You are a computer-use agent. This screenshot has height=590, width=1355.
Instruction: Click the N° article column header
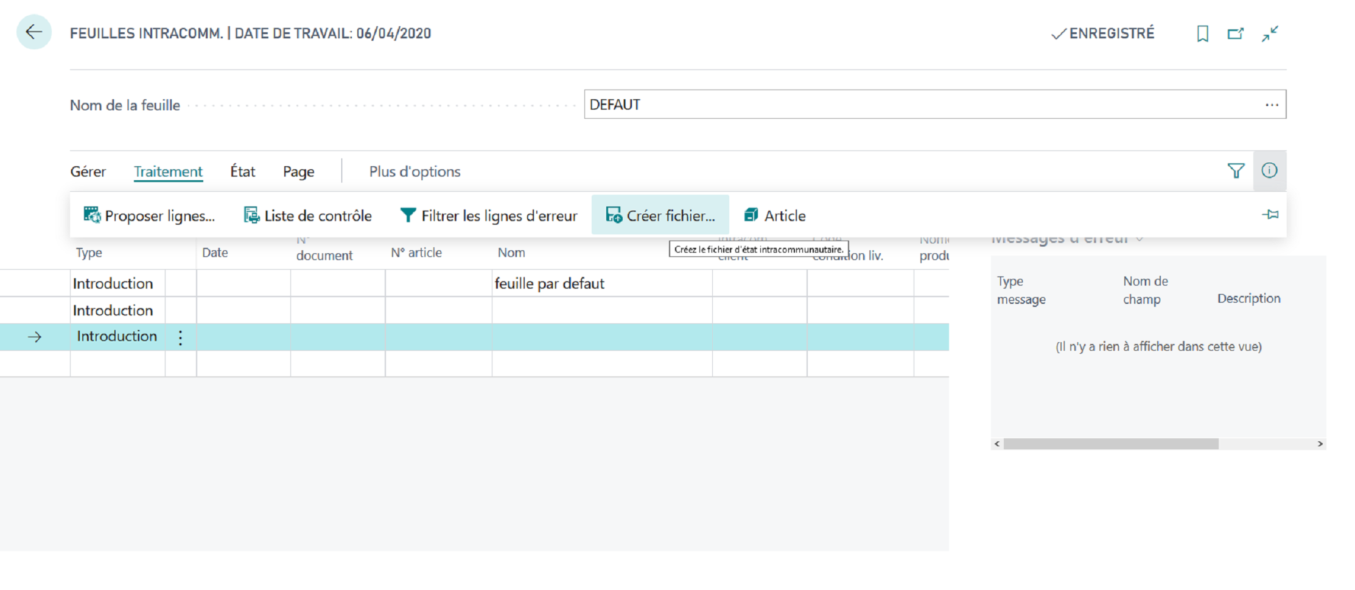click(x=416, y=253)
